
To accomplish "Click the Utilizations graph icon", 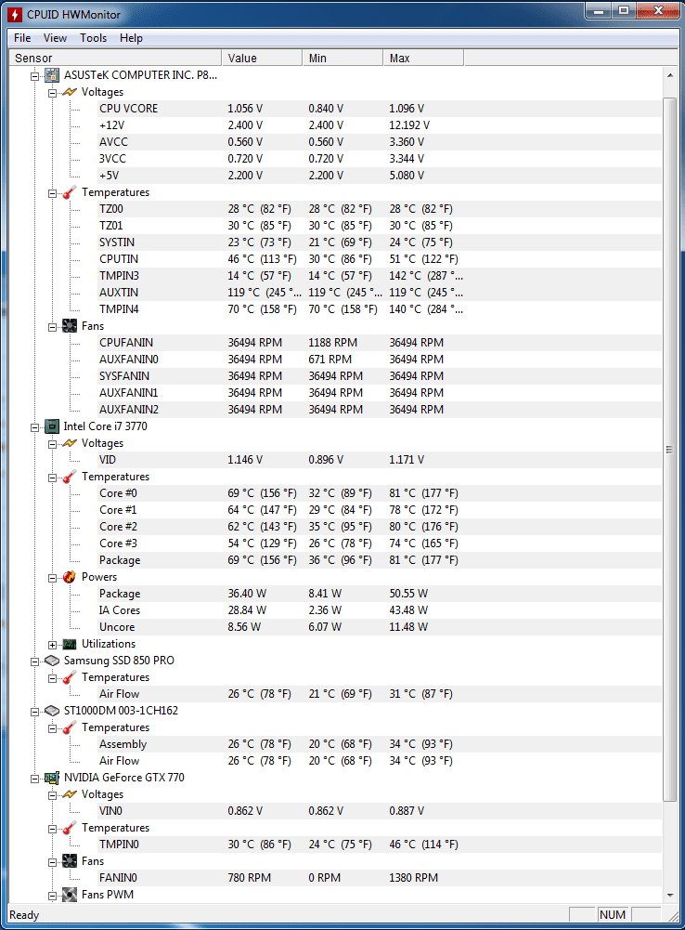I will pyautogui.click(x=70, y=644).
